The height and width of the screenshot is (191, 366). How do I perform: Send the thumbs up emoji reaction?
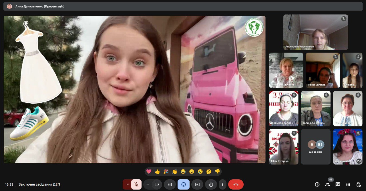point(157,172)
